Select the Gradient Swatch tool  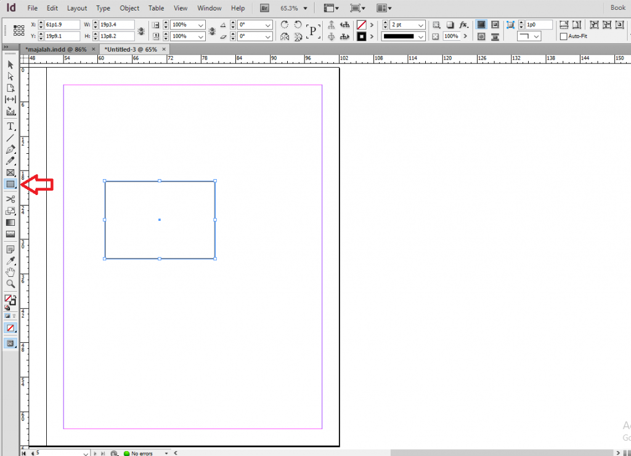(10, 223)
